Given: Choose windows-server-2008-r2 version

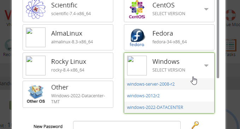Looking at the screenshot, I should point(169,84).
